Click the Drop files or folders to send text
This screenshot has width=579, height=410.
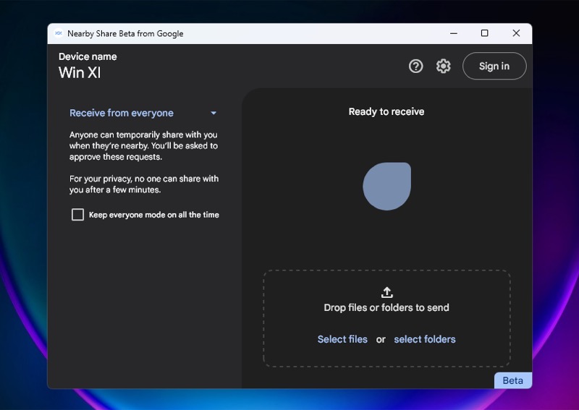coord(386,307)
